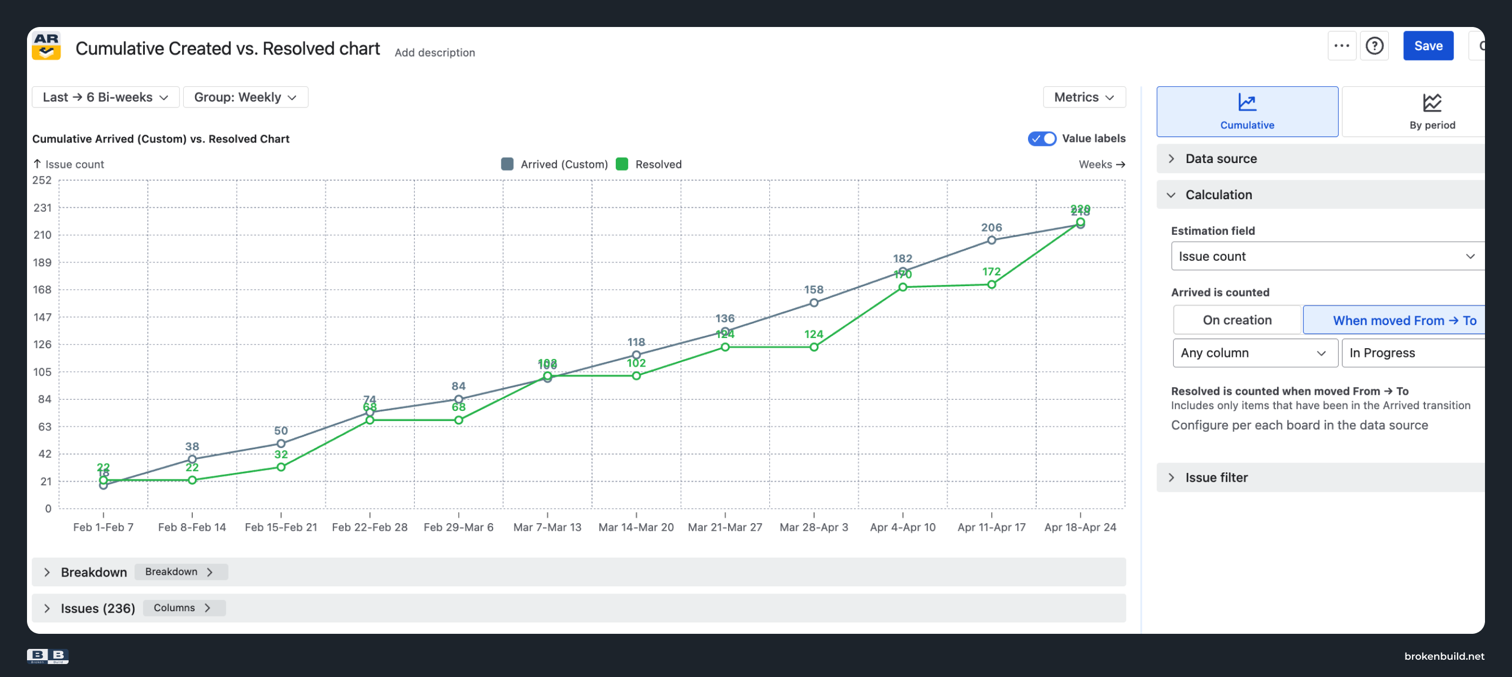Screen dimensions: 1512x677
Task: Click the 206 Arrived data point
Action: tap(991, 240)
